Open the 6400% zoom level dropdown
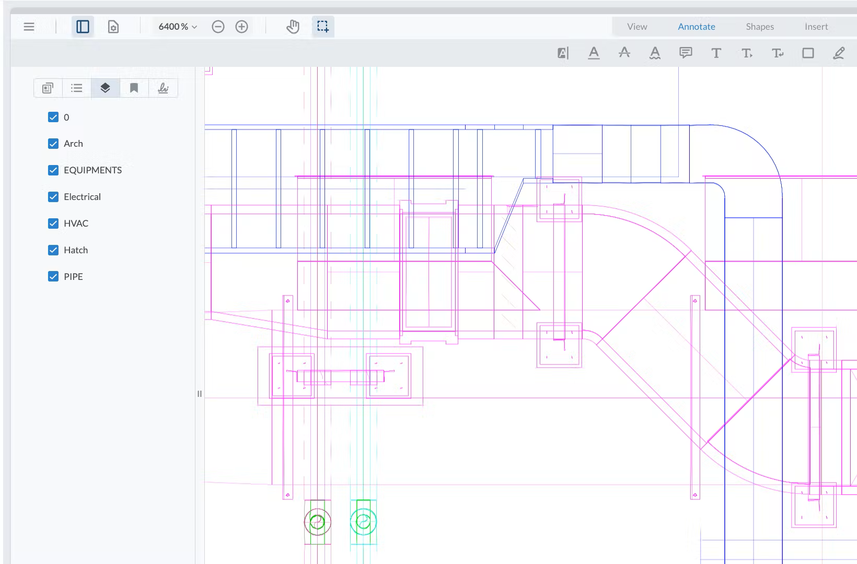The height and width of the screenshot is (564, 857). [178, 27]
